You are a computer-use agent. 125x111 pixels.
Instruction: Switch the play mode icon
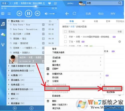[9, 14]
